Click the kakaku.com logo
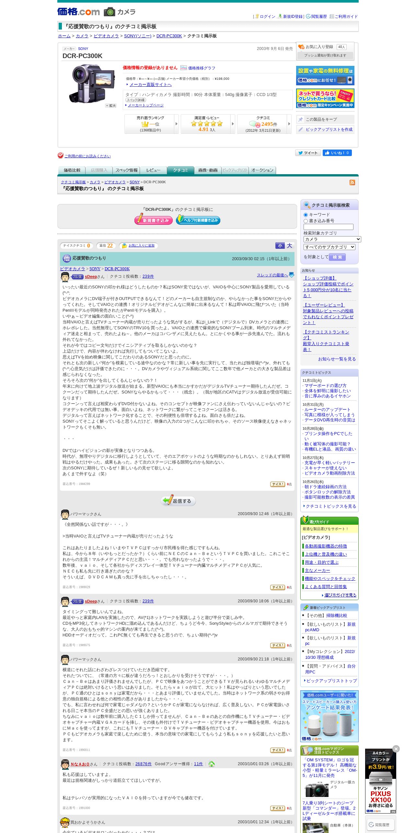 (x=78, y=12)
